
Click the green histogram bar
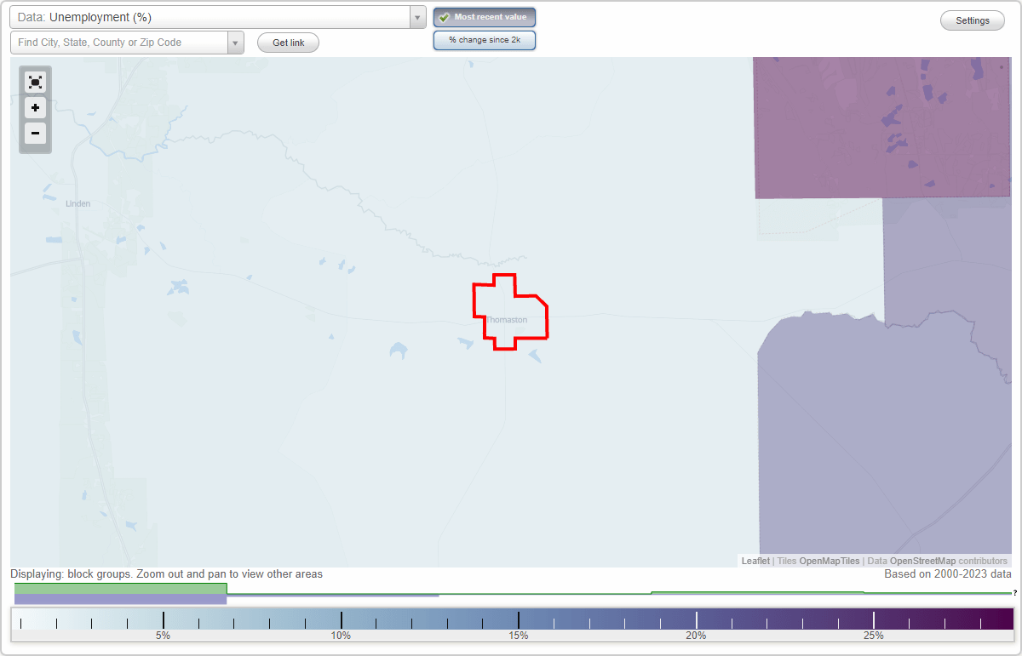120,588
